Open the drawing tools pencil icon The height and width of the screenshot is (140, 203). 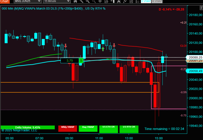(82, 1)
